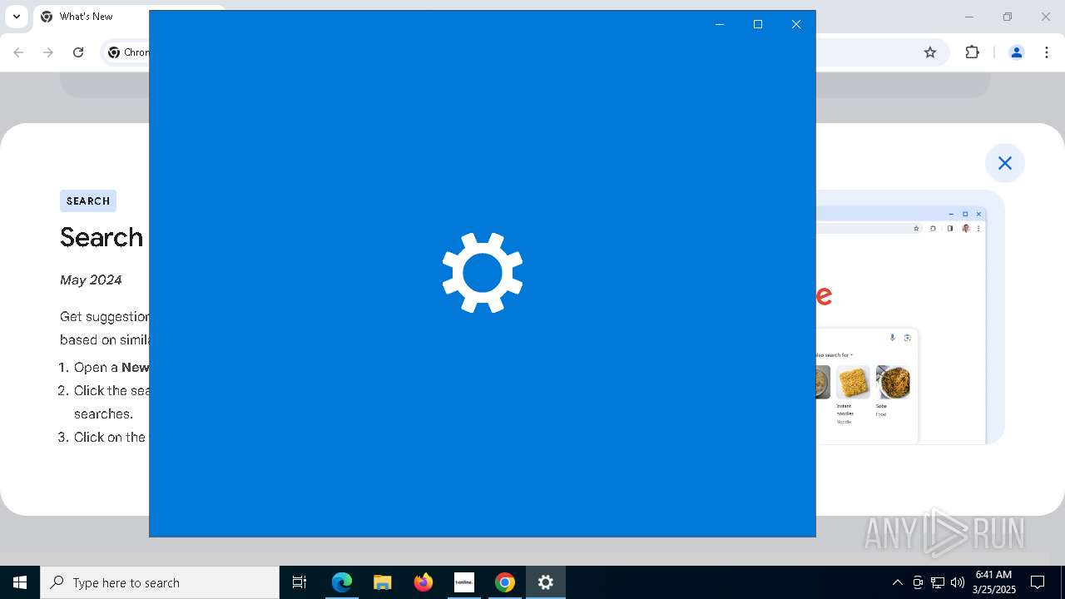View the Chrome site info chip
The width and height of the screenshot is (1065, 599).
click(127, 52)
